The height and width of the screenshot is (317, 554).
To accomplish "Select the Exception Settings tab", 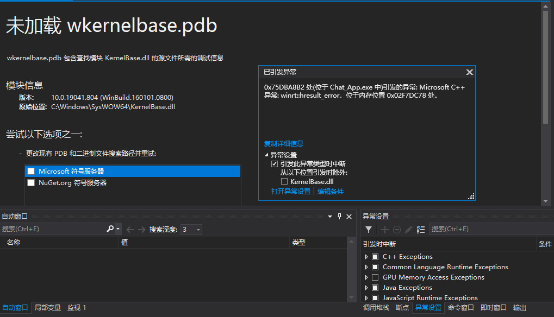I will [428, 307].
